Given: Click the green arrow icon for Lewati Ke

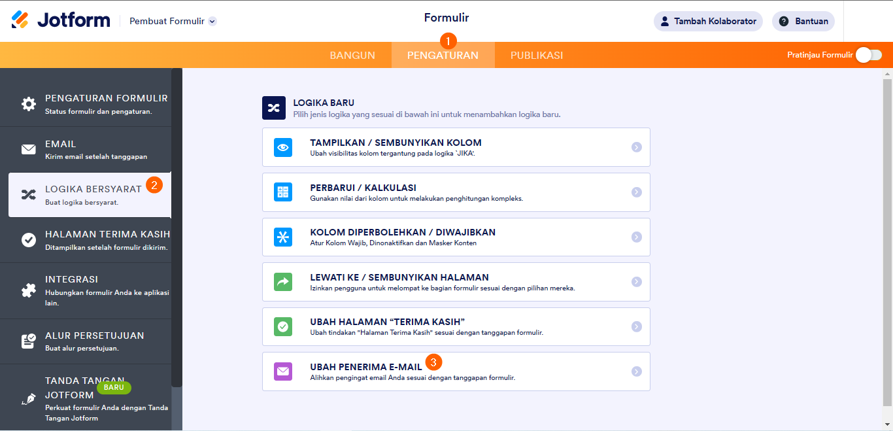Looking at the screenshot, I should 283,282.
